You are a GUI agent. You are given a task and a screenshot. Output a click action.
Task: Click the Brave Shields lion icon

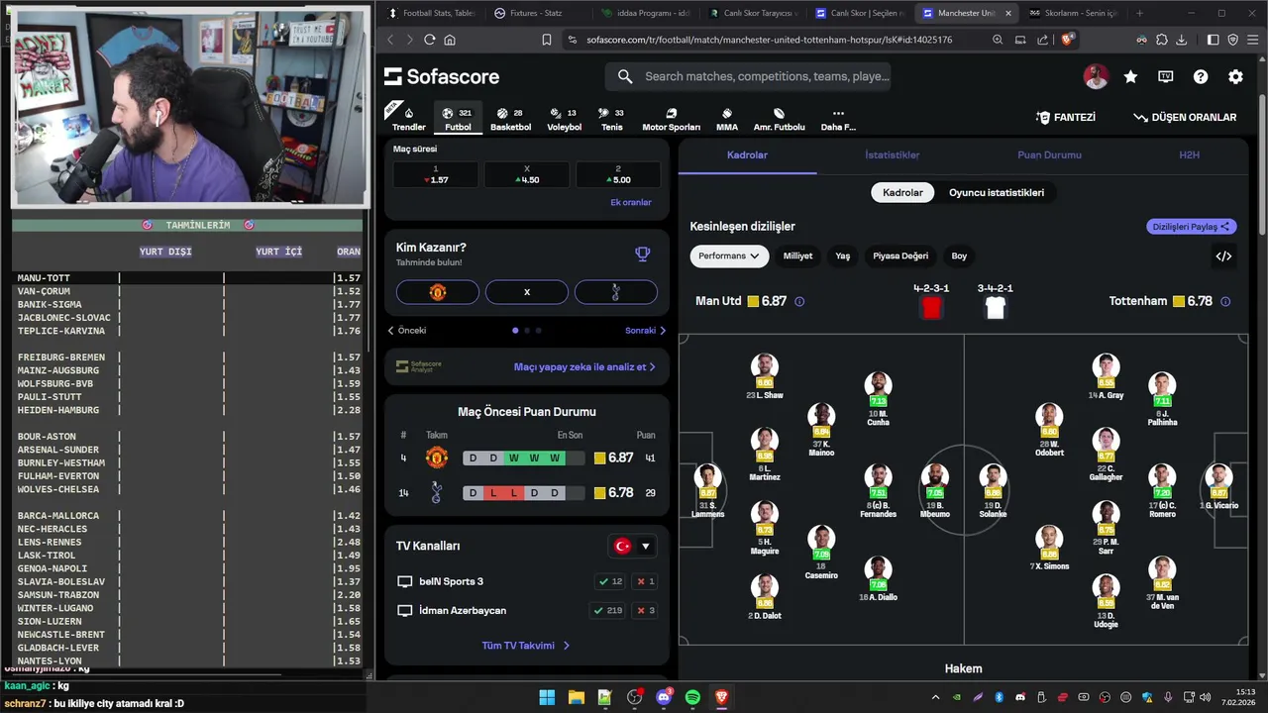(1067, 40)
